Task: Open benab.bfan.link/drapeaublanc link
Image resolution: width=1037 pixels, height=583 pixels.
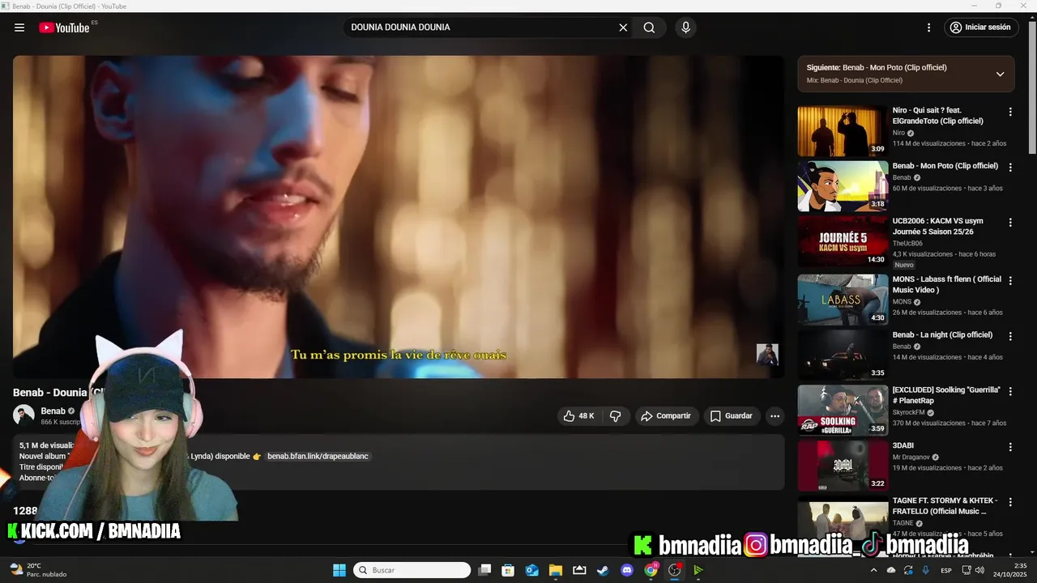Action: [x=318, y=457]
